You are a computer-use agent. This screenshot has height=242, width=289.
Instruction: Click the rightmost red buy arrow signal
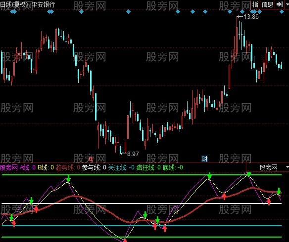269,202
